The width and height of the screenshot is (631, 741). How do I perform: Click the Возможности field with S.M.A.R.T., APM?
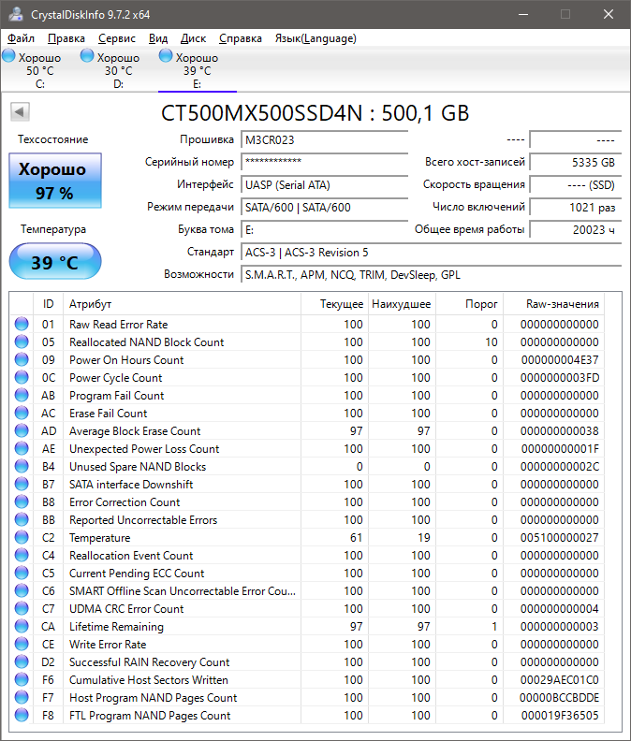point(431,274)
